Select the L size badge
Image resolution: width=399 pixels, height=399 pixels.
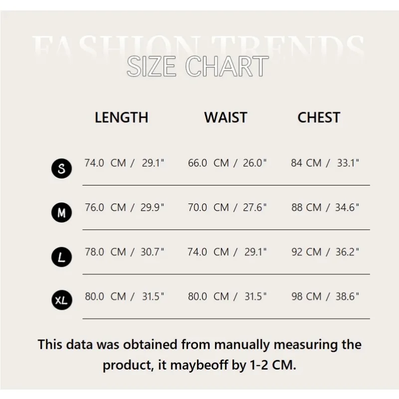point(61,257)
